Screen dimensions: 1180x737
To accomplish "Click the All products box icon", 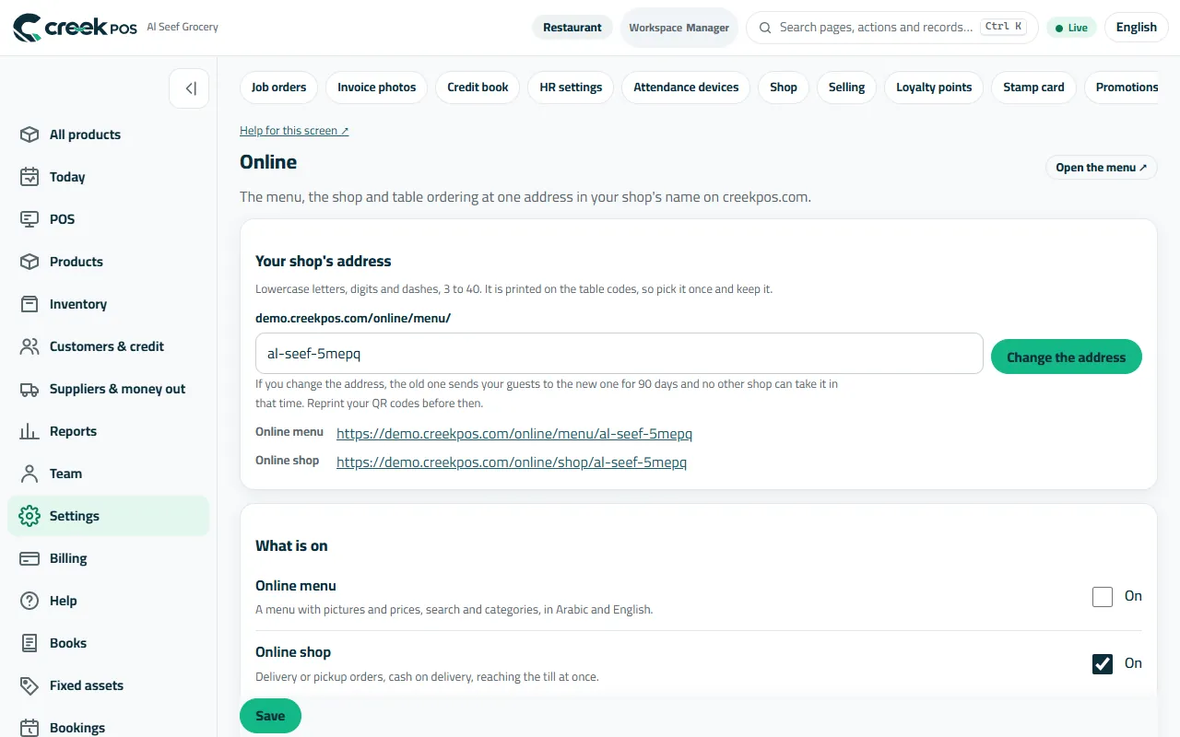I will [29, 135].
